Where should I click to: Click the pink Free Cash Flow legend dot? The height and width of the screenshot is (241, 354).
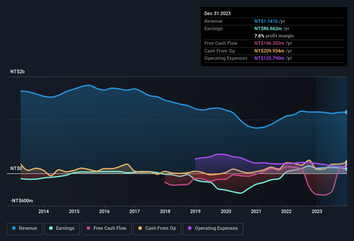point(88,228)
